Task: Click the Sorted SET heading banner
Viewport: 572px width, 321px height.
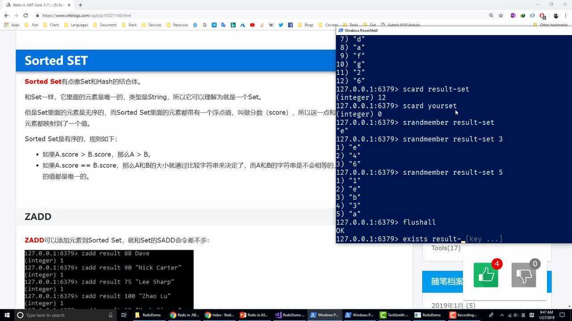Action: tap(176, 61)
